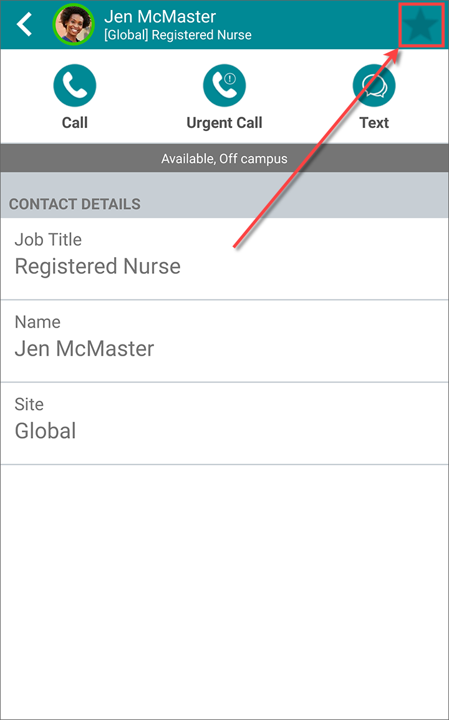This screenshot has height=720, width=449.
Task: Tap the Jen McMaster name in header
Action: click(x=160, y=16)
